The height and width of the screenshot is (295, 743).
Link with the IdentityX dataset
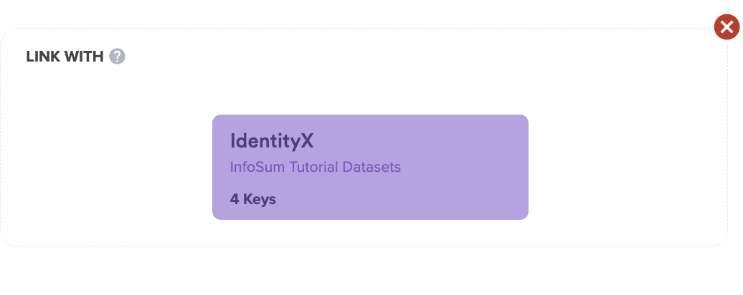(x=370, y=167)
